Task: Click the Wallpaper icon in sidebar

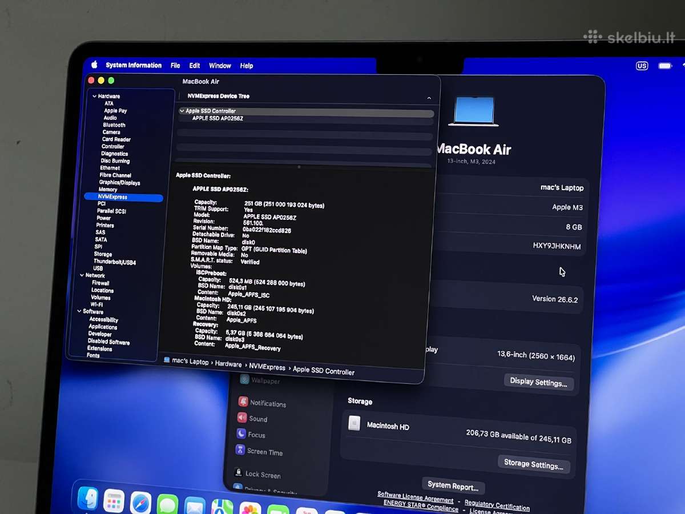Action: point(244,380)
